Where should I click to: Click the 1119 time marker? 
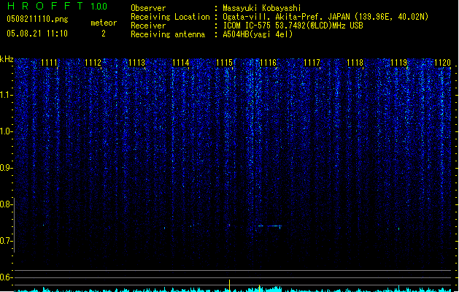pyautogui.click(x=399, y=63)
